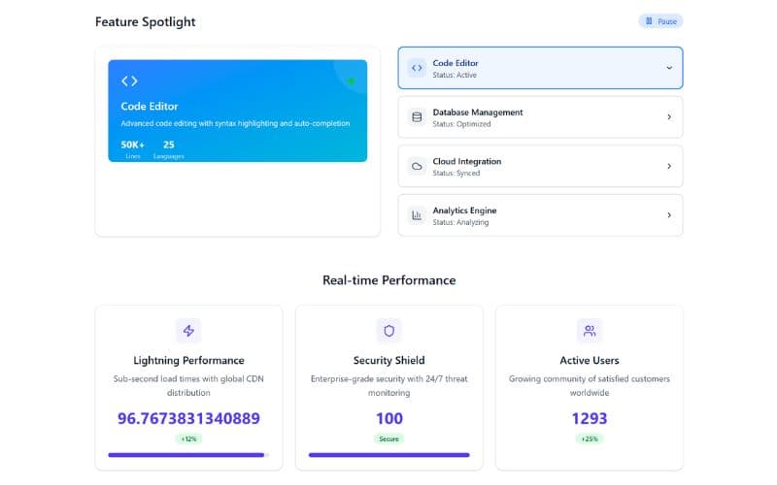Click the +12% performance badge

coord(188,438)
